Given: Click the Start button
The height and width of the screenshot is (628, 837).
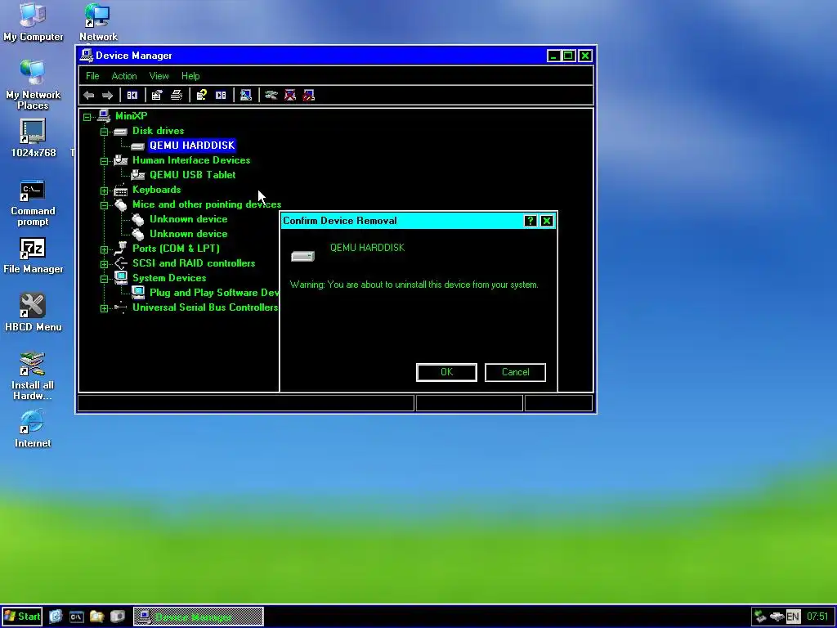Looking at the screenshot, I should pyautogui.click(x=22, y=617).
